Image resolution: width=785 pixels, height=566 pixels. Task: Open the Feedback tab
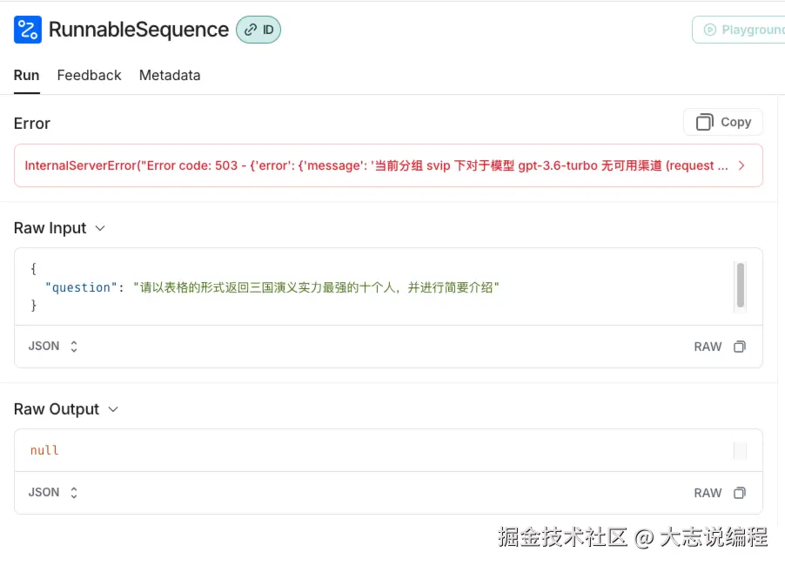pos(89,75)
